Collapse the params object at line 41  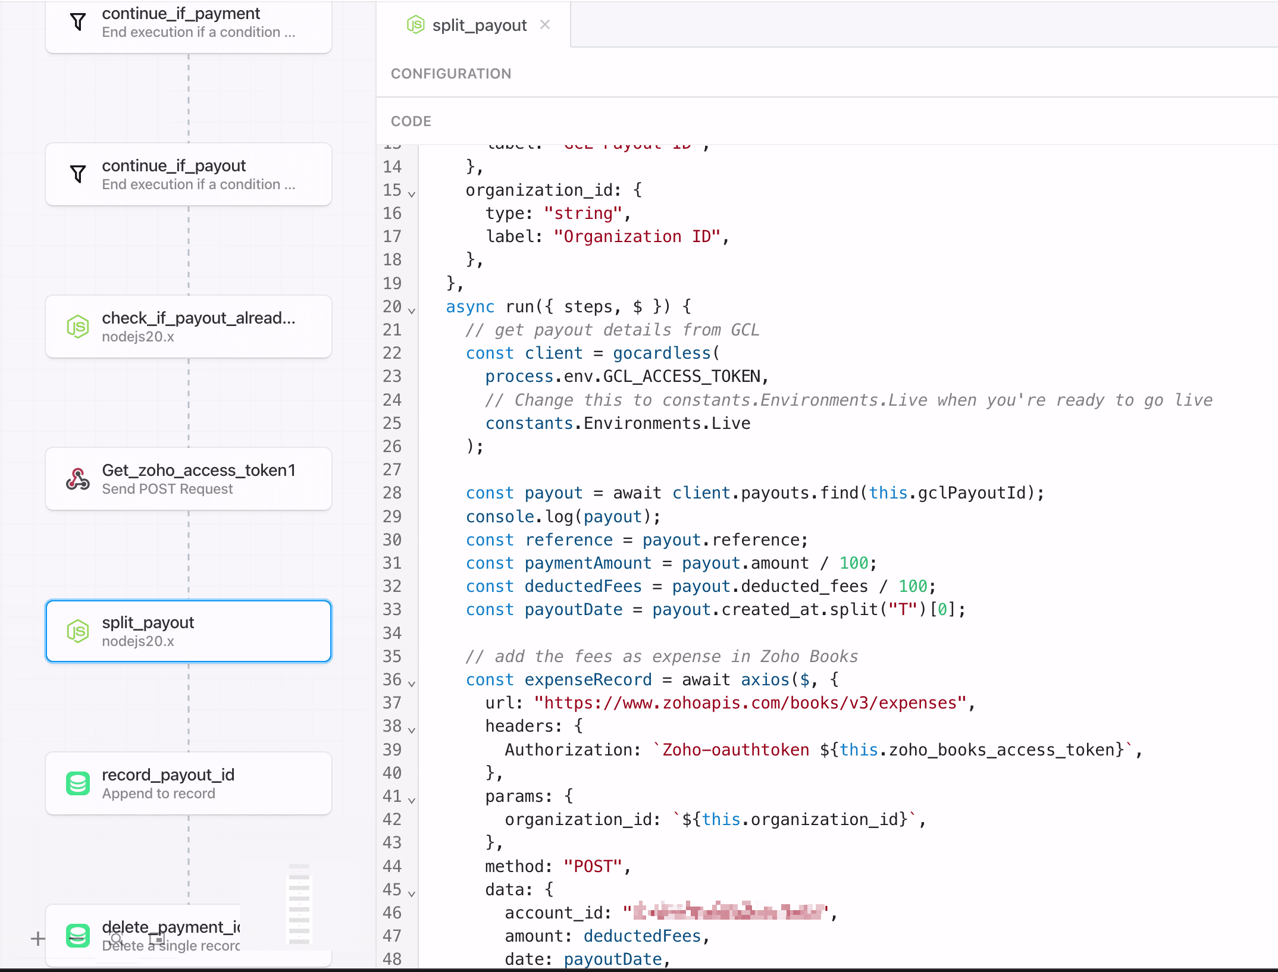[x=412, y=800]
